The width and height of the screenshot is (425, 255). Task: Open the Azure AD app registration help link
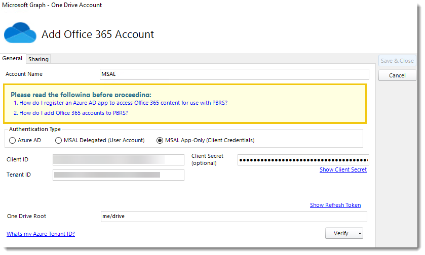point(123,103)
